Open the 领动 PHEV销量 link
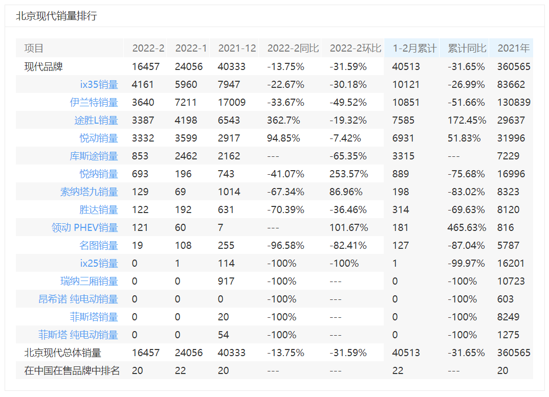Image resolution: width=549 pixels, height=397 pixels. (x=85, y=228)
